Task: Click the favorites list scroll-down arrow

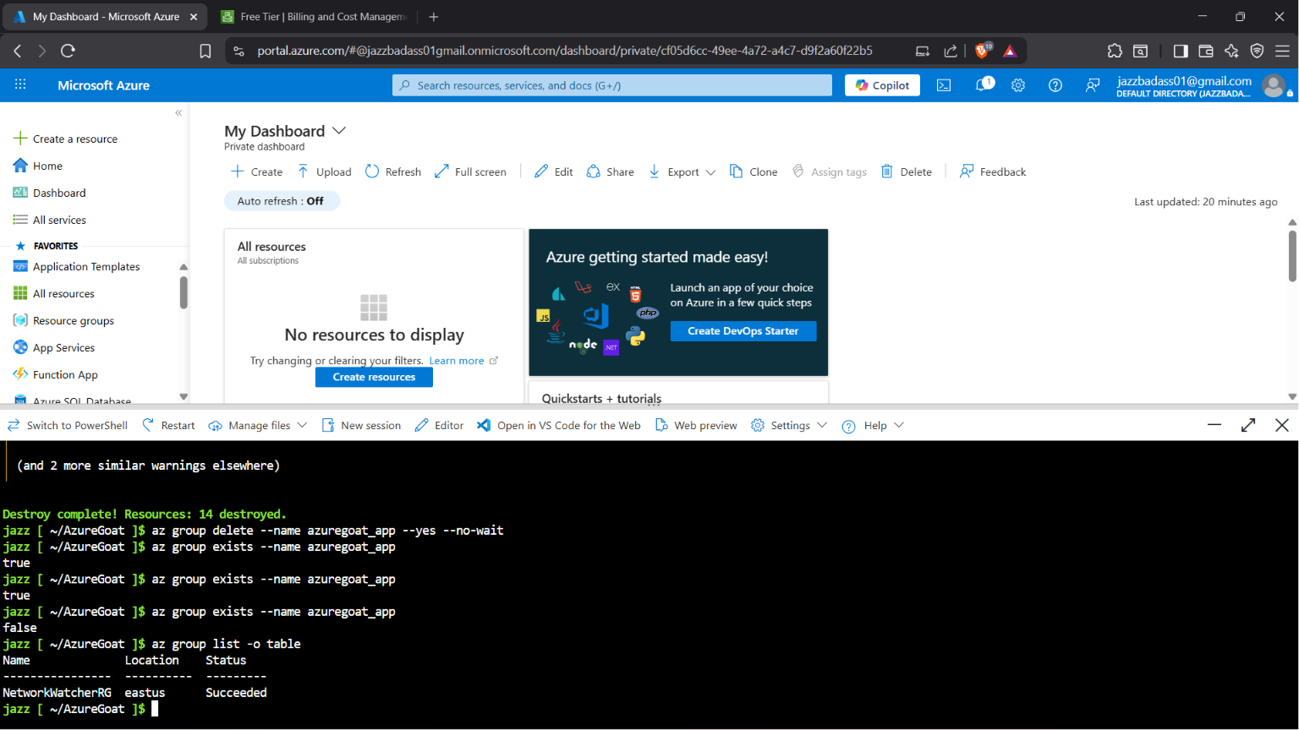Action: pyautogui.click(x=184, y=396)
